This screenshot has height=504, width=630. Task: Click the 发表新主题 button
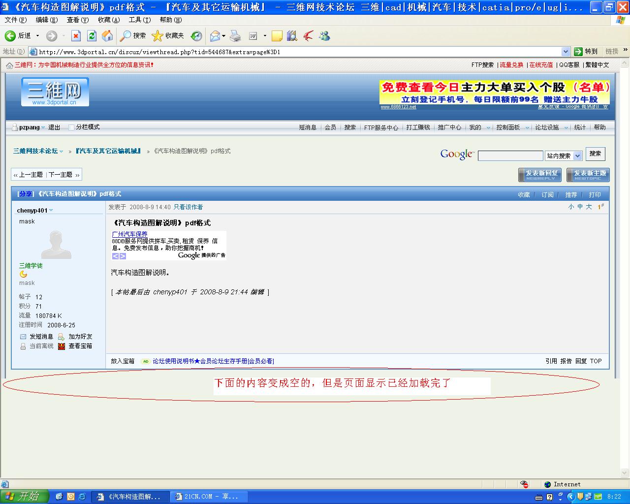pos(588,175)
